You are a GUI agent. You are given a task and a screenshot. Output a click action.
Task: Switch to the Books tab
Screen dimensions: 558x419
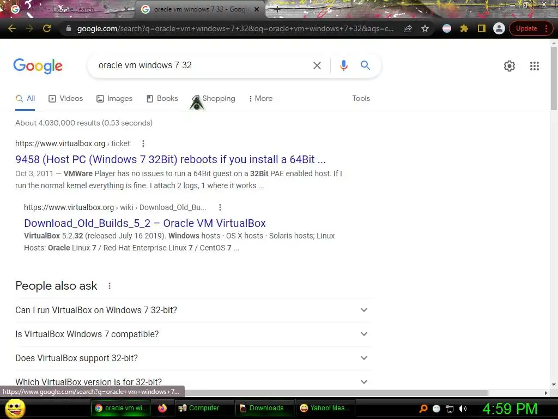click(x=162, y=98)
